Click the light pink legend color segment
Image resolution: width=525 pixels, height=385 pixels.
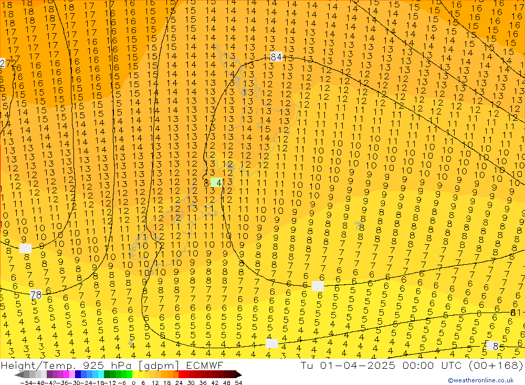coord(72,374)
